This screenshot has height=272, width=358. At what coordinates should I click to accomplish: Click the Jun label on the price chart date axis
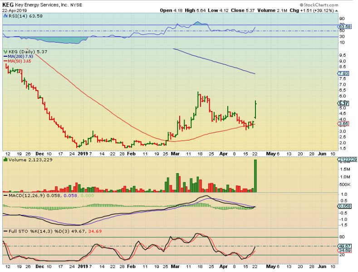322,154
